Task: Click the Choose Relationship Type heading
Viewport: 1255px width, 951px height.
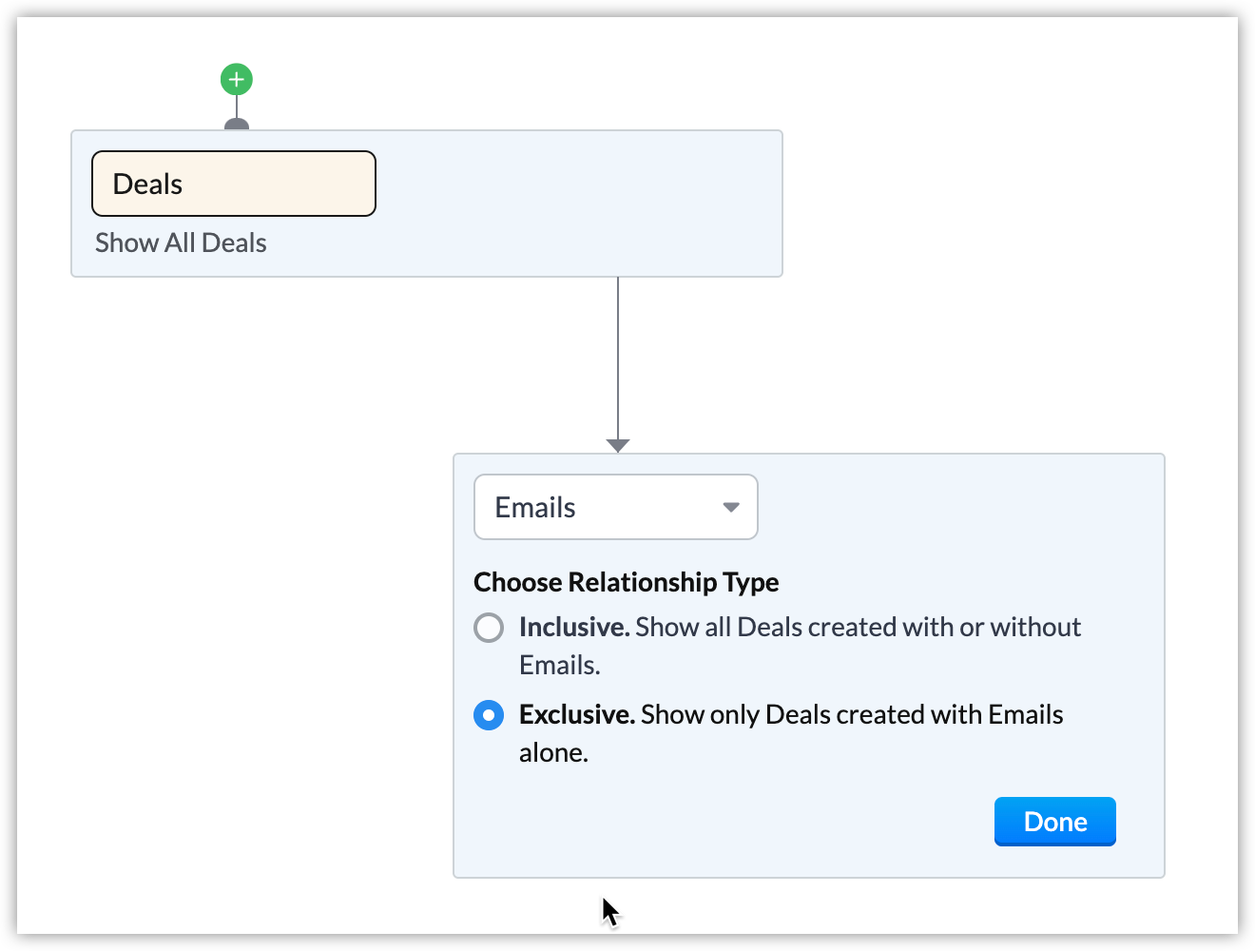Action: point(626,582)
